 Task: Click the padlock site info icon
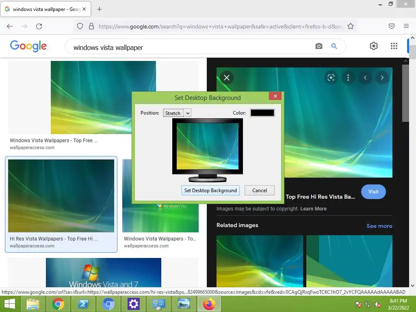91,26
